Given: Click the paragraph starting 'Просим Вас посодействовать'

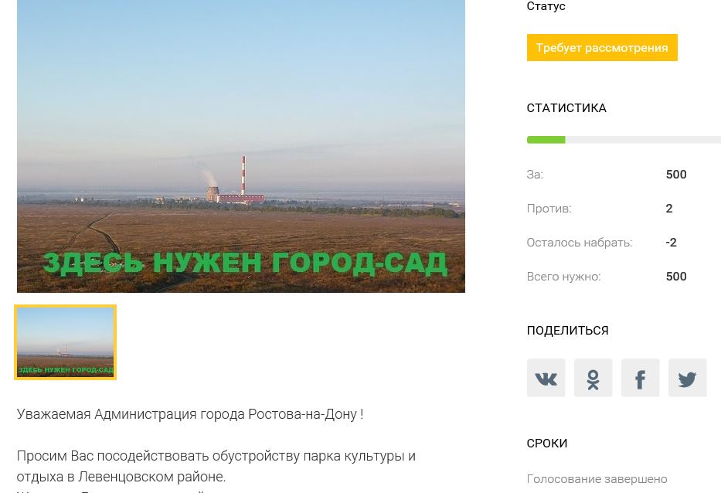Looking at the screenshot, I should 216,466.
